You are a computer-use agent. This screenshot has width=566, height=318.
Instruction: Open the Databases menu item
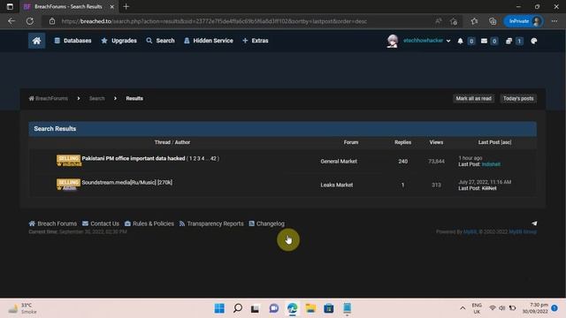(73, 41)
